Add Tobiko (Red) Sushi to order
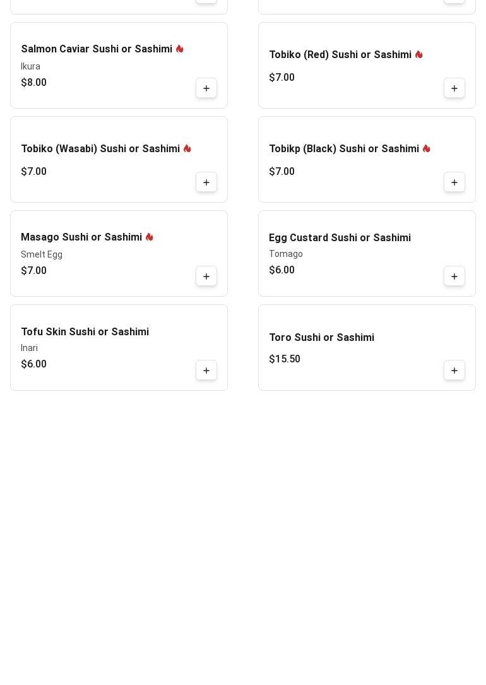This screenshot has height=685, width=486. [x=454, y=88]
